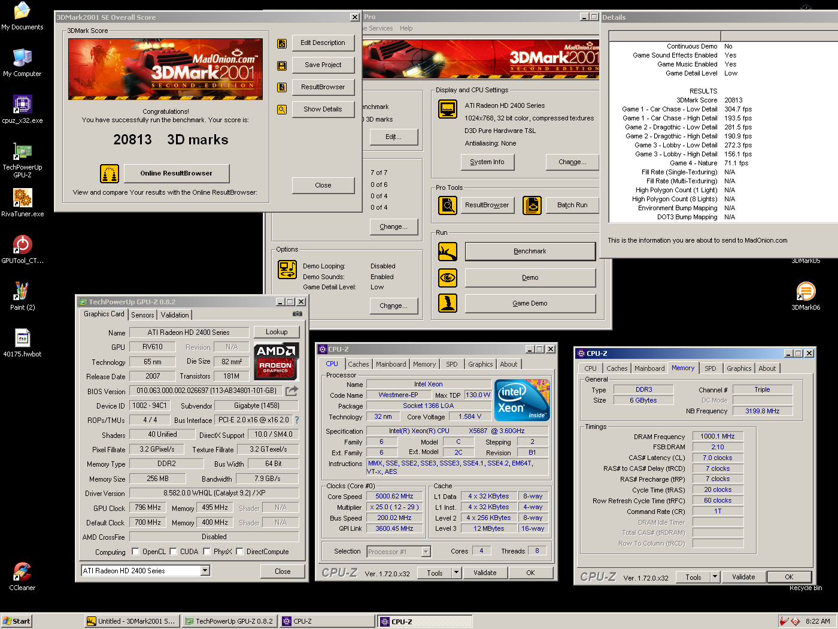Launch cpuz_x32.exe desktop icon

pos(22,109)
